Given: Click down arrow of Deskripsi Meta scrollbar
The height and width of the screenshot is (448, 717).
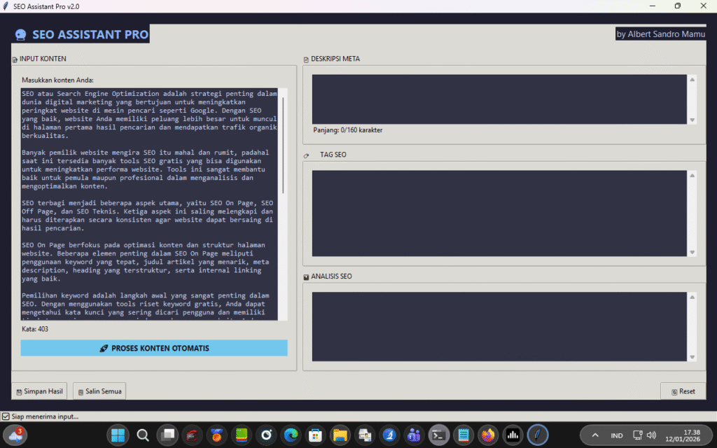Looking at the screenshot, I should point(692,120).
